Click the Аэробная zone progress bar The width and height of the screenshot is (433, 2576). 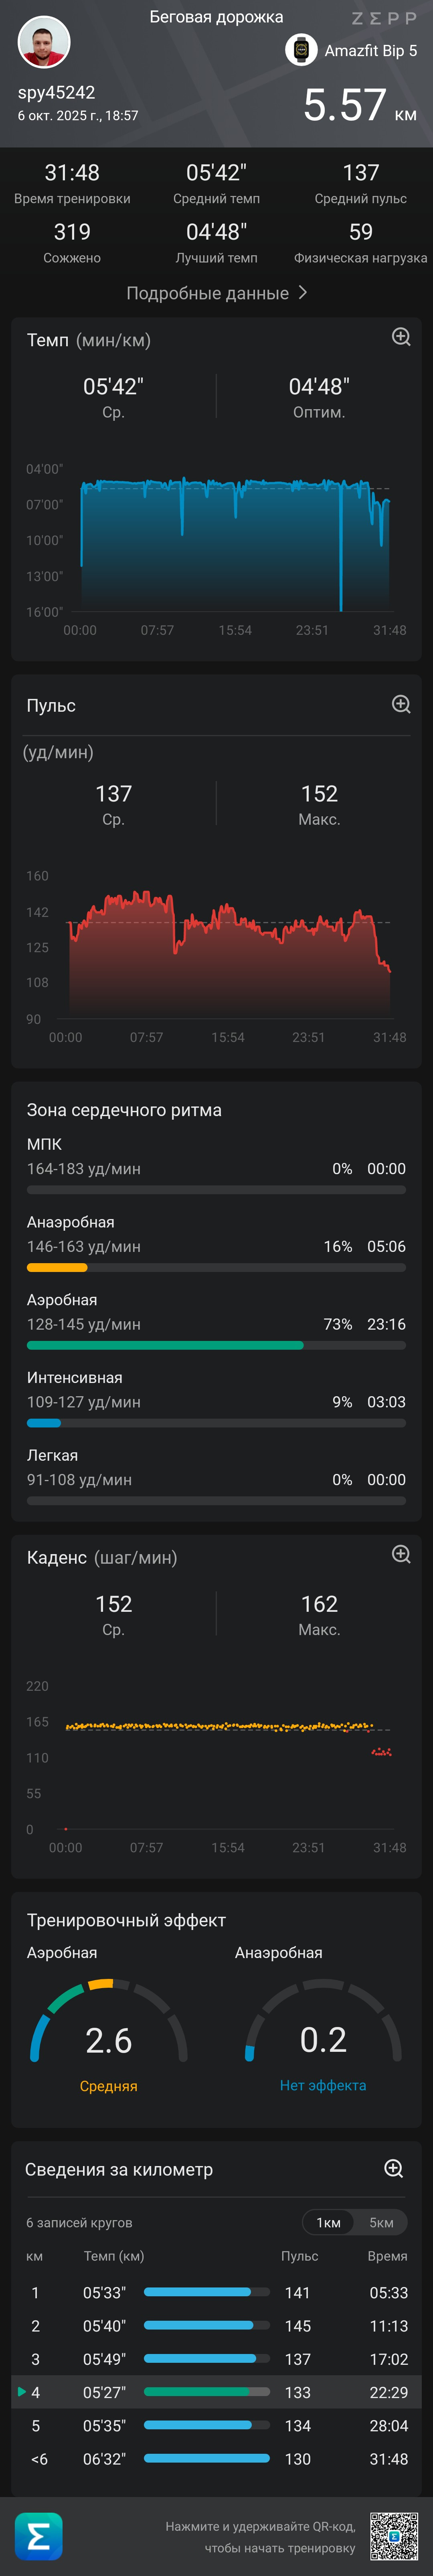[216, 1345]
